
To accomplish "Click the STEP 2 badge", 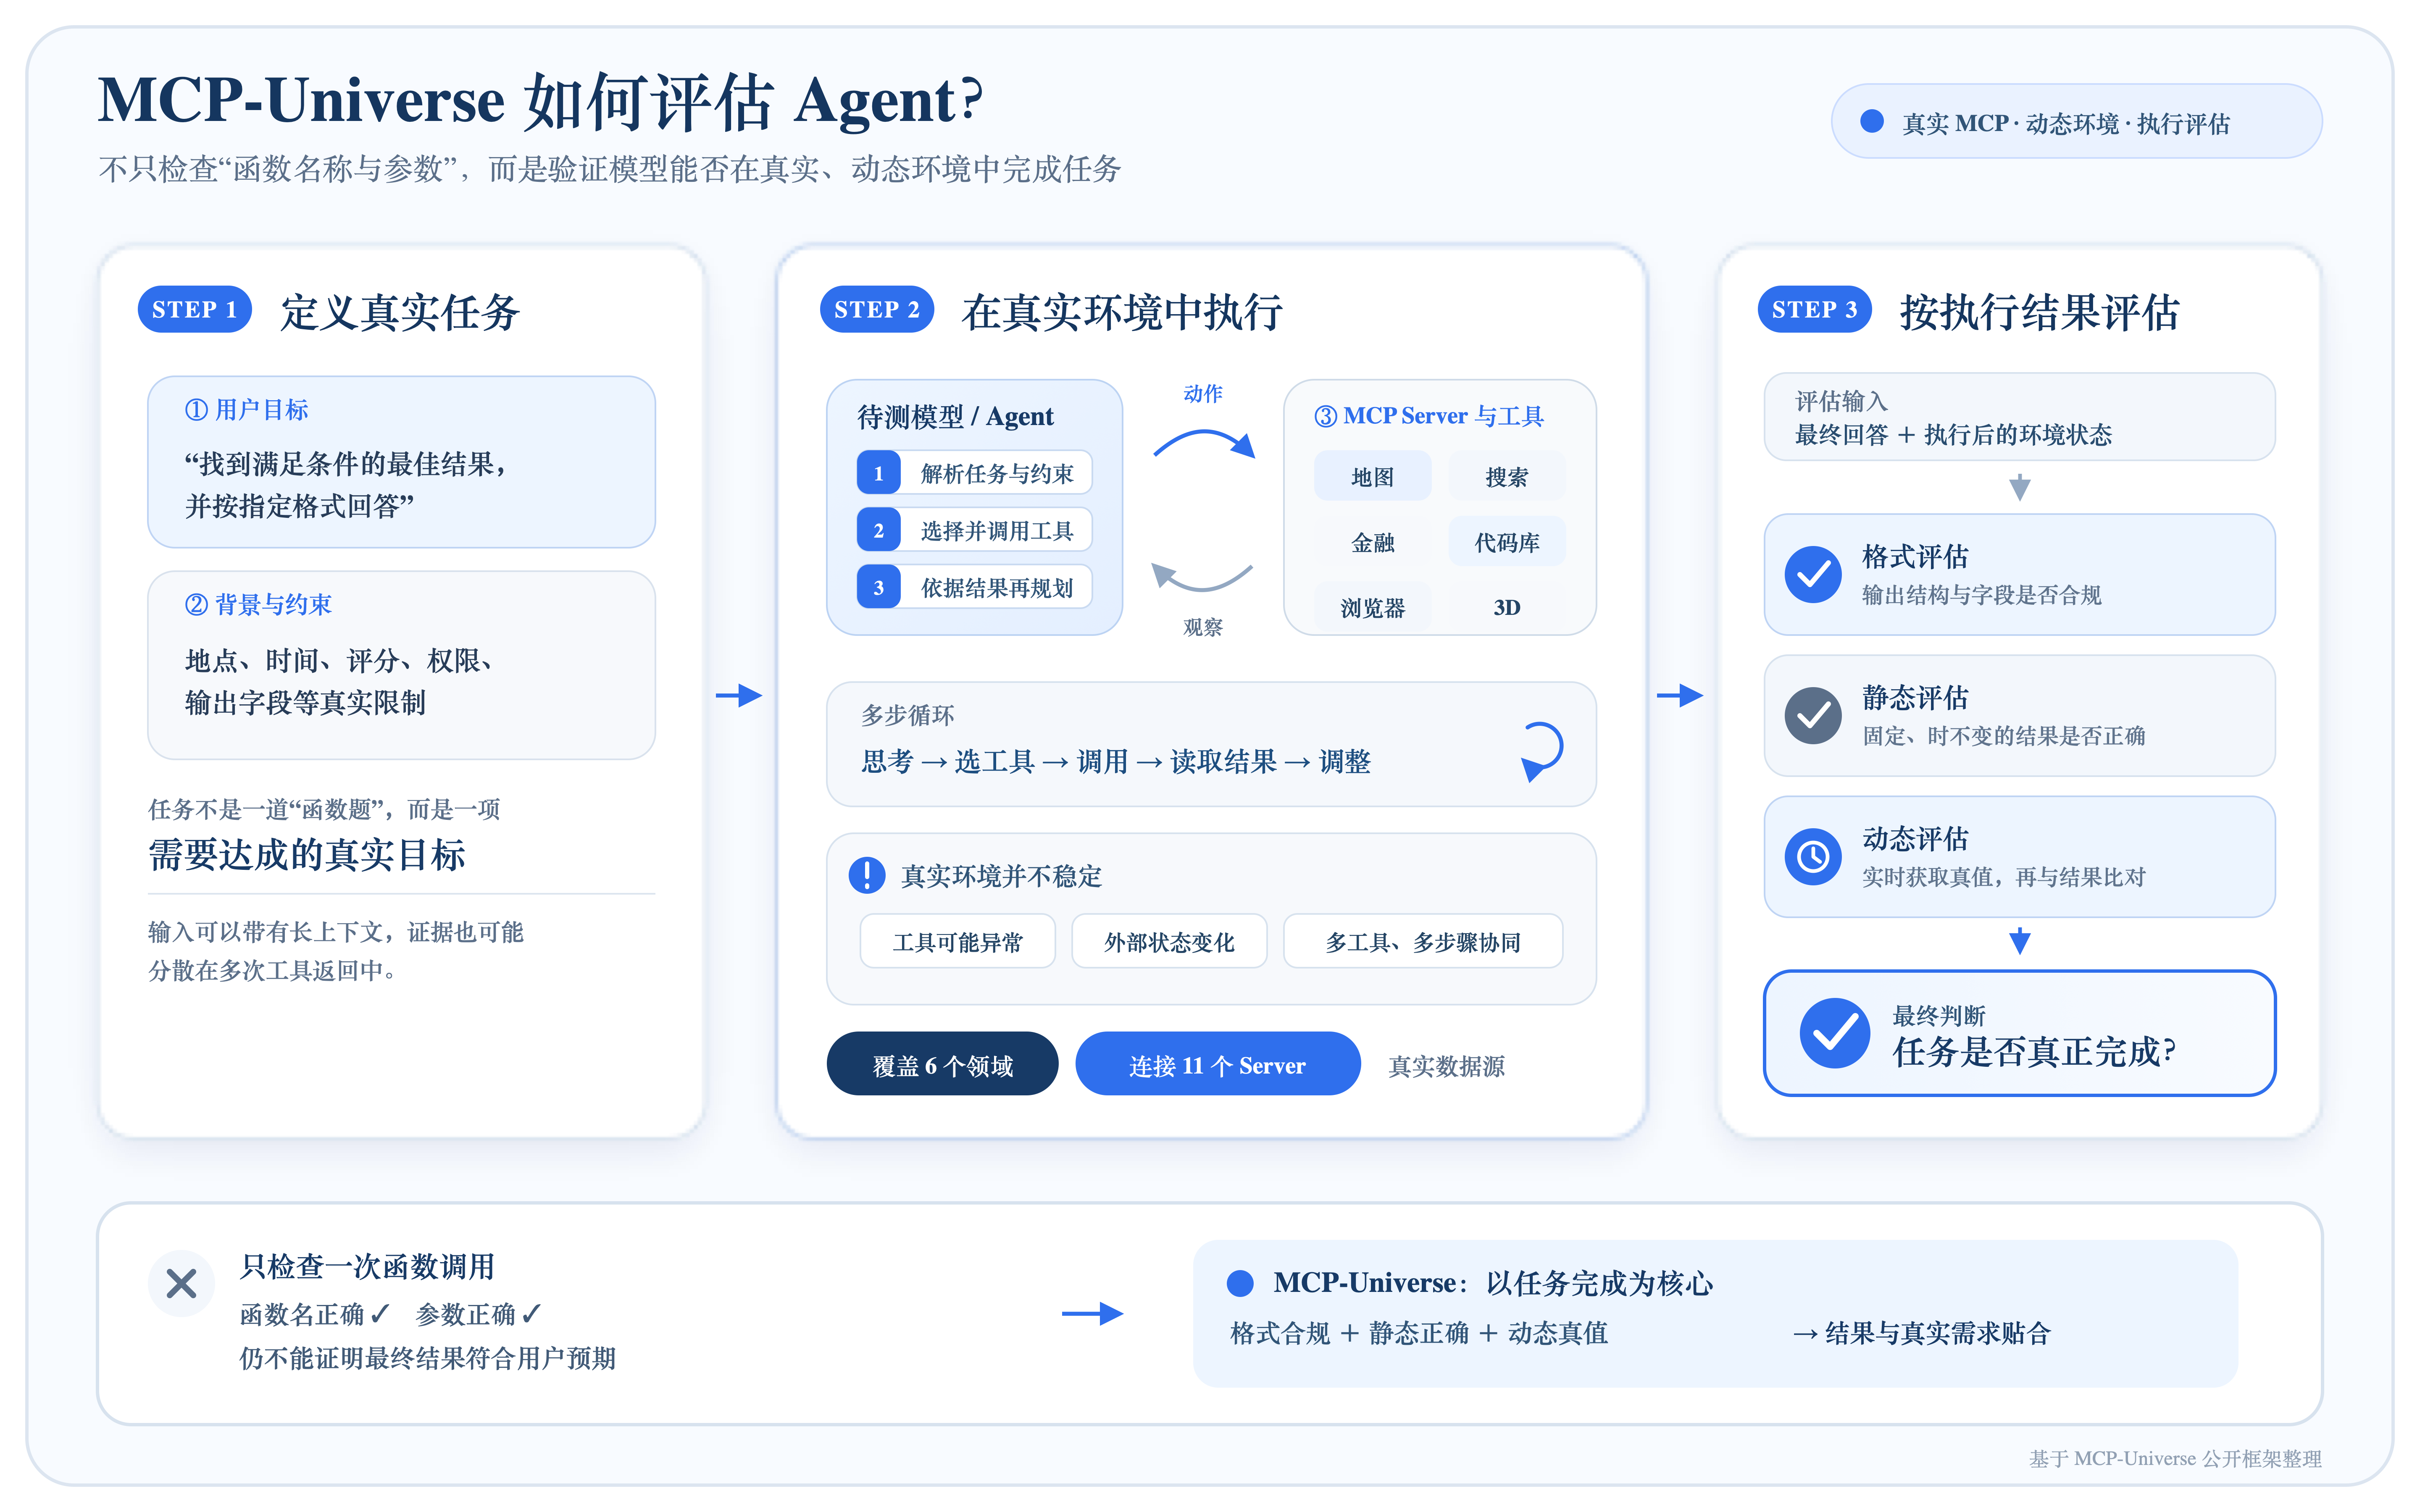I will pyautogui.click(x=876, y=309).
